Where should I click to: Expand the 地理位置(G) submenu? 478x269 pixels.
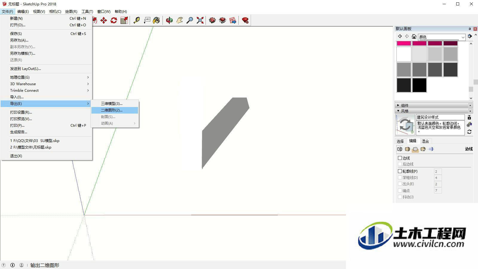(46, 77)
